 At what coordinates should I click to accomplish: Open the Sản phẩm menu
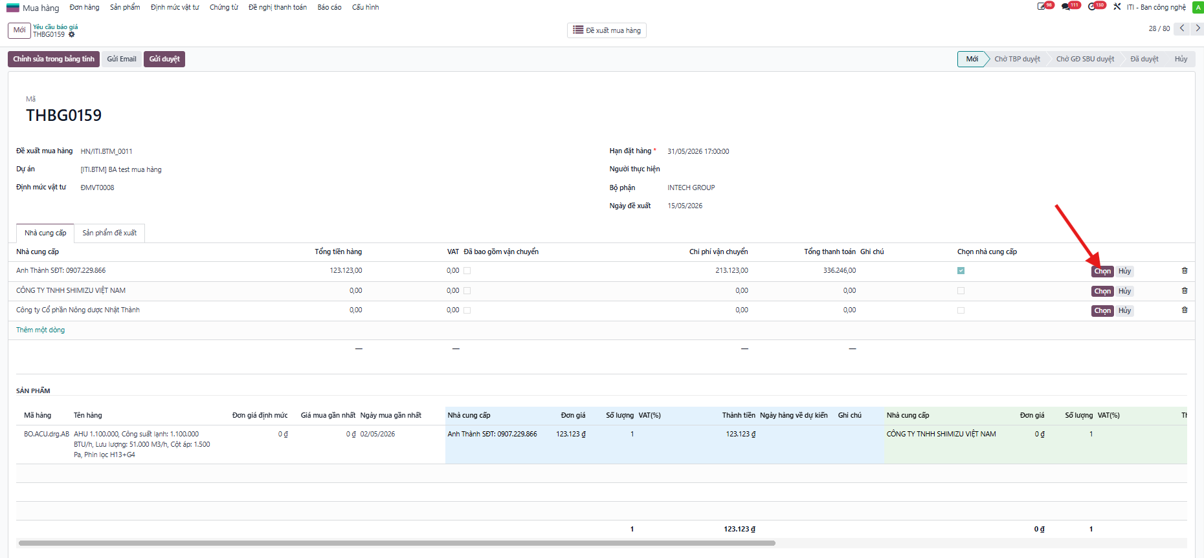(x=125, y=8)
